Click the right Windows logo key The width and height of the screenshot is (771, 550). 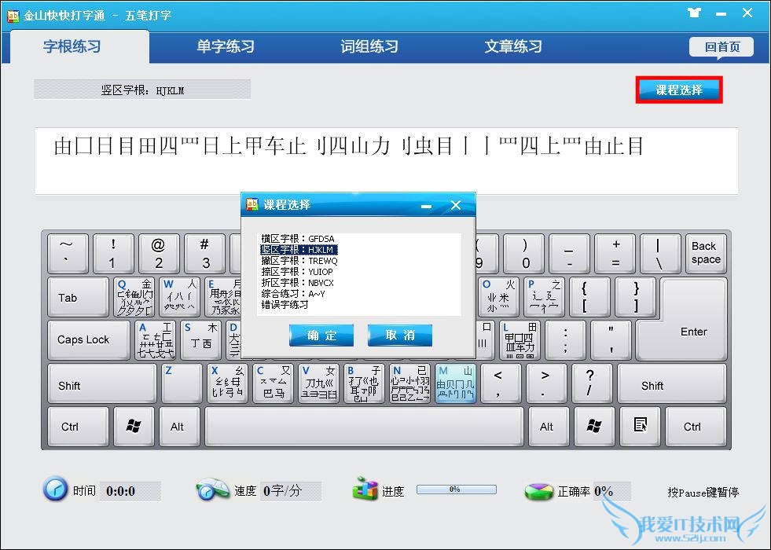coord(593,426)
